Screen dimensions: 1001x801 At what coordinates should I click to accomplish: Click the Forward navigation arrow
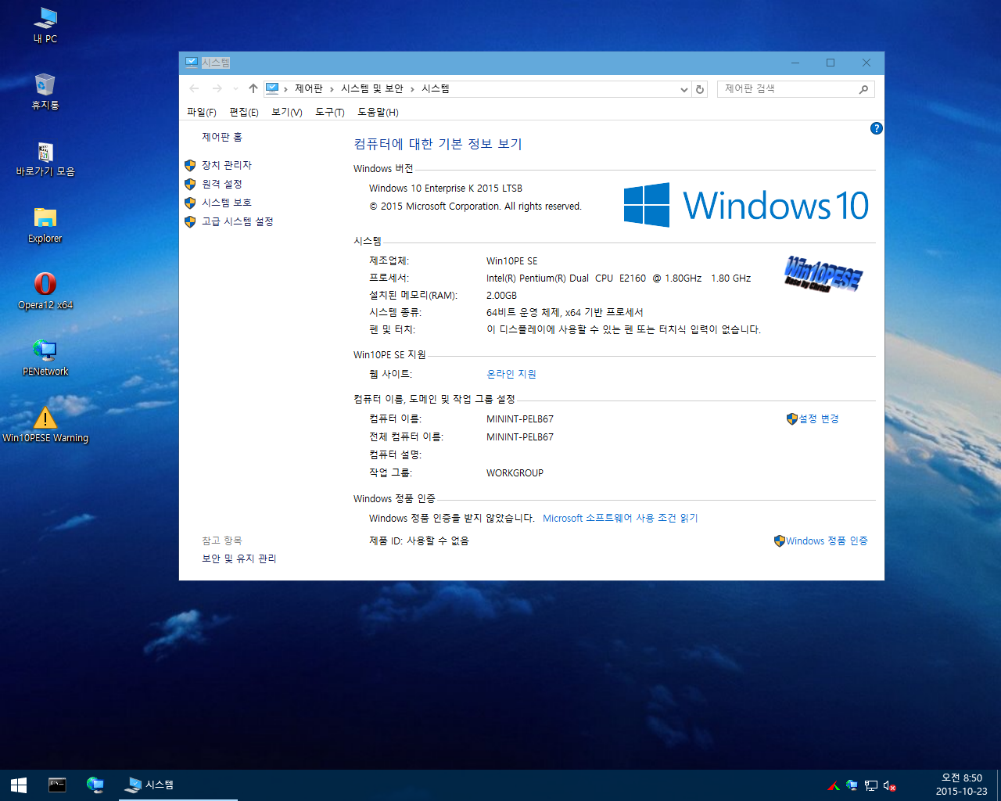tap(217, 88)
